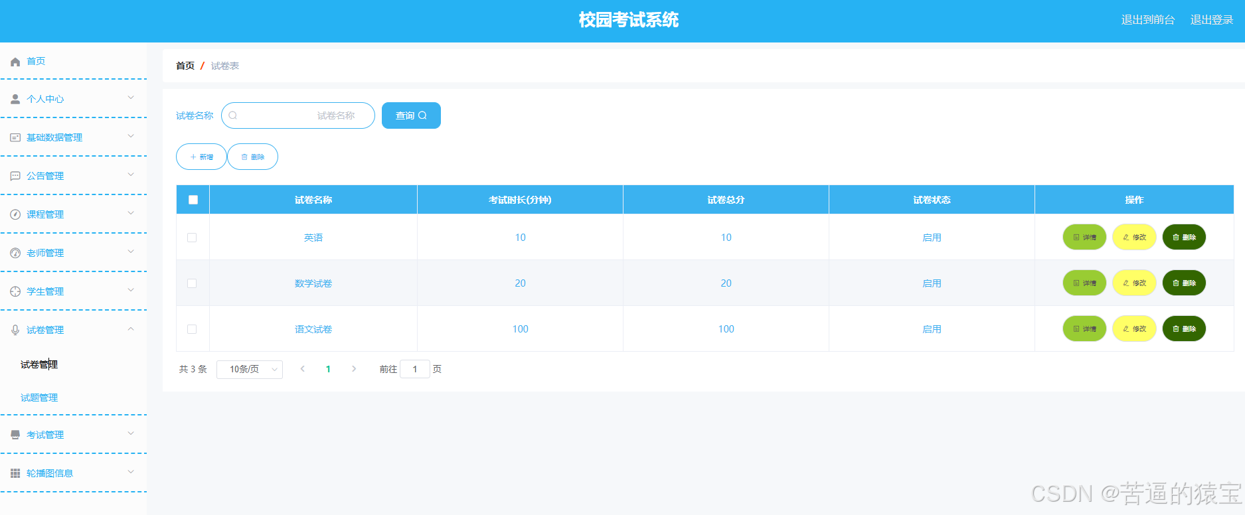Viewport: 1245px width, 515px height.
Task: Click the compass icon beside 课程管理
Action: point(15,215)
